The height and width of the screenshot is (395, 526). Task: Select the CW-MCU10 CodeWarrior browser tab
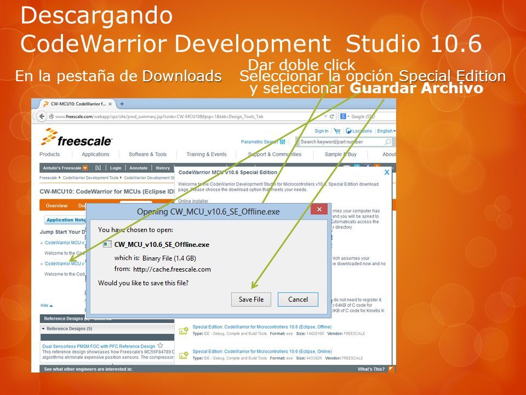(78, 104)
